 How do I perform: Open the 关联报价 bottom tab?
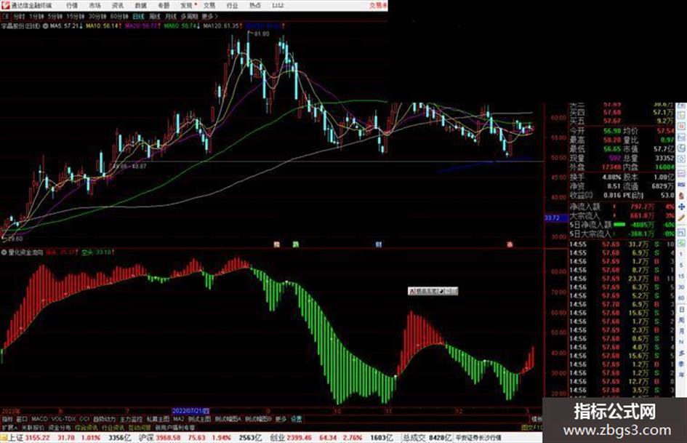33,427
